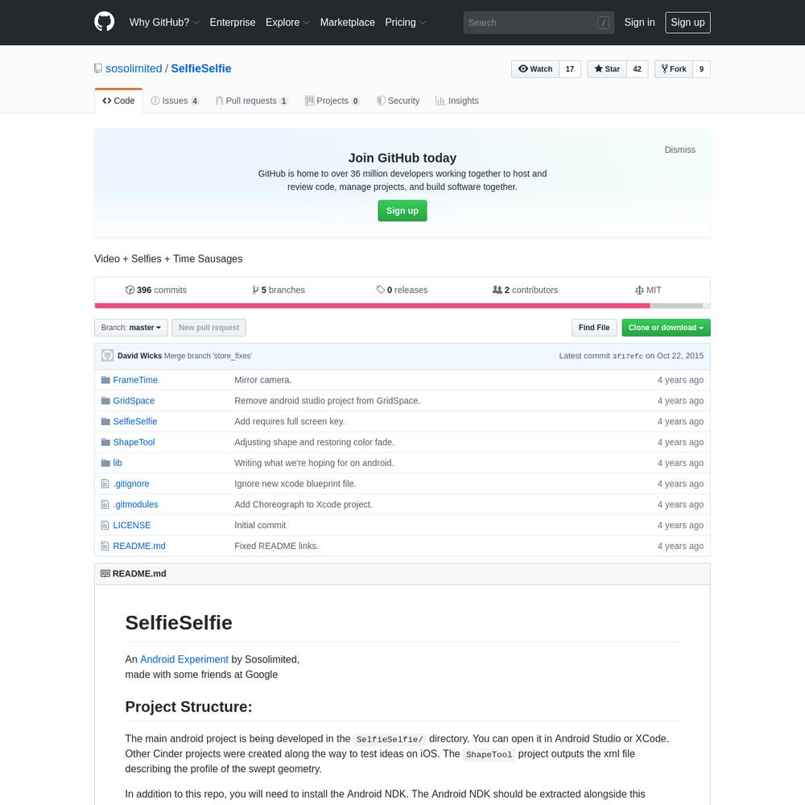Switch to the Insights tab
Screen dimensions: 805x805
[x=457, y=101]
